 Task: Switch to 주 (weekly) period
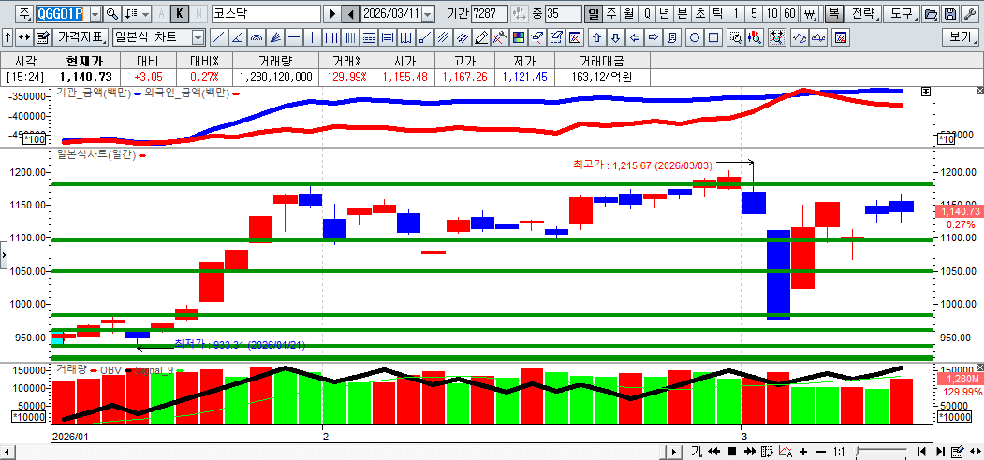610,14
